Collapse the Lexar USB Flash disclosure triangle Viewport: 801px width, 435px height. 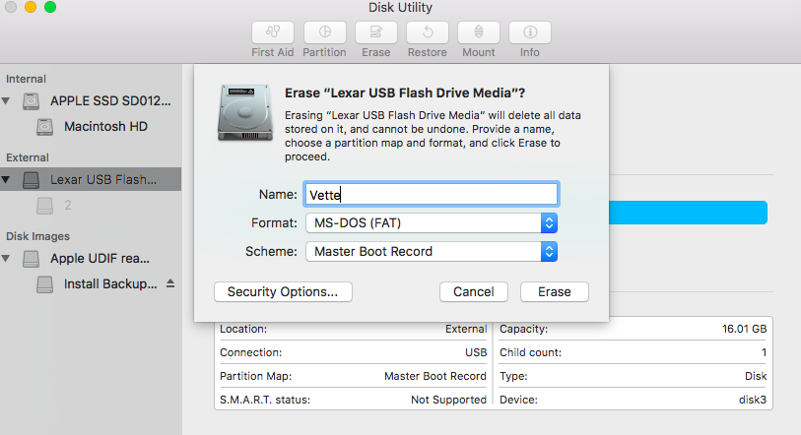click(6, 180)
